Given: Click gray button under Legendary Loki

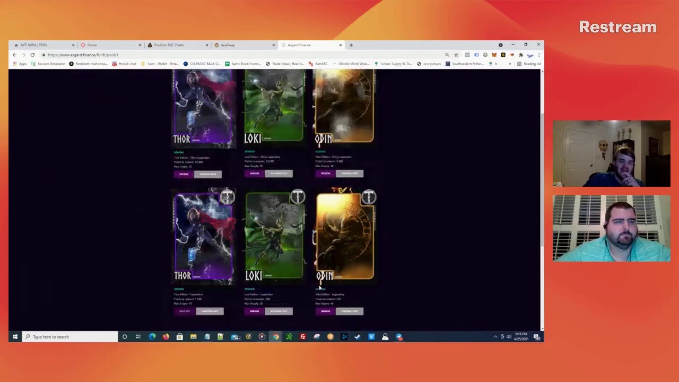Looking at the screenshot, I should [x=279, y=311].
